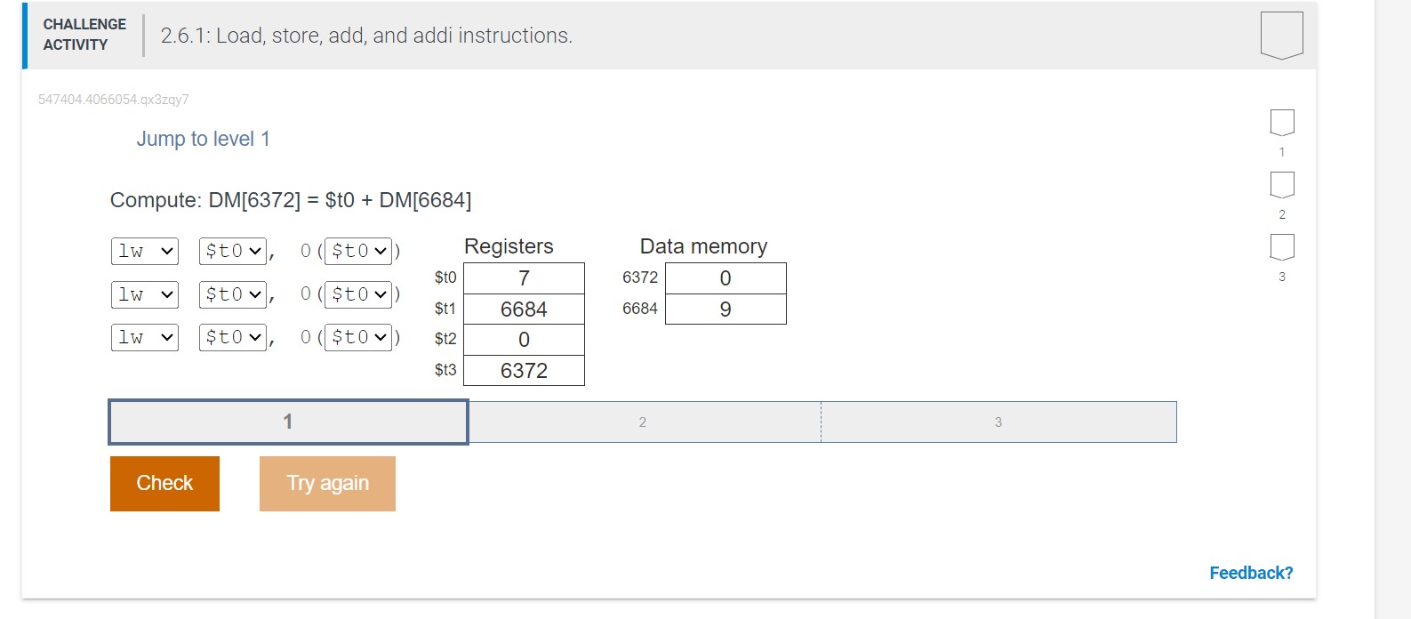Click the Jump to level 1 link
Screen dimensions: 1411x619
[x=203, y=139]
